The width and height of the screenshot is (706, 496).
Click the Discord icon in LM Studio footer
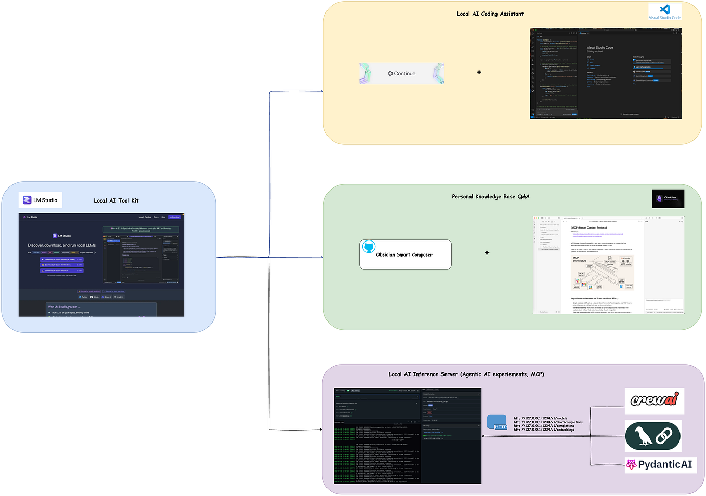104,297
